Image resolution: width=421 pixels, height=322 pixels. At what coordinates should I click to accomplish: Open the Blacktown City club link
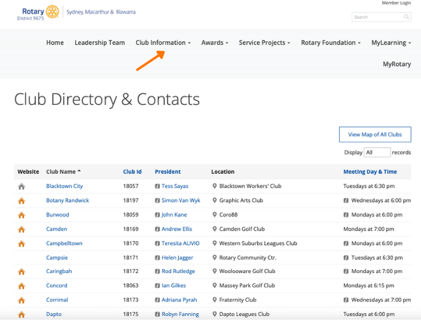[x=64, y=186]
